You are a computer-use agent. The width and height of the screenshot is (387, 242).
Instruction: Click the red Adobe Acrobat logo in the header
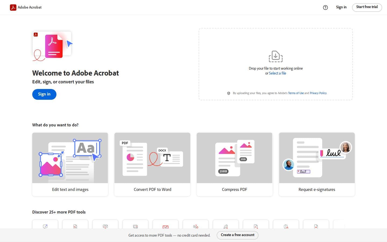tap(13, 7)
